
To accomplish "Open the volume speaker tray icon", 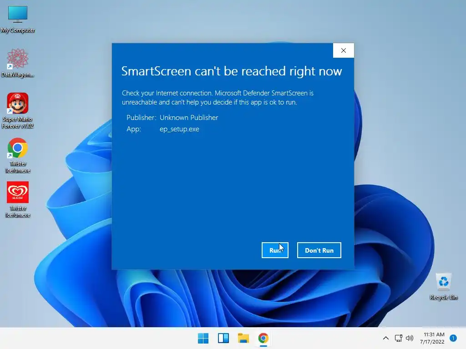I will pos(410,338).
